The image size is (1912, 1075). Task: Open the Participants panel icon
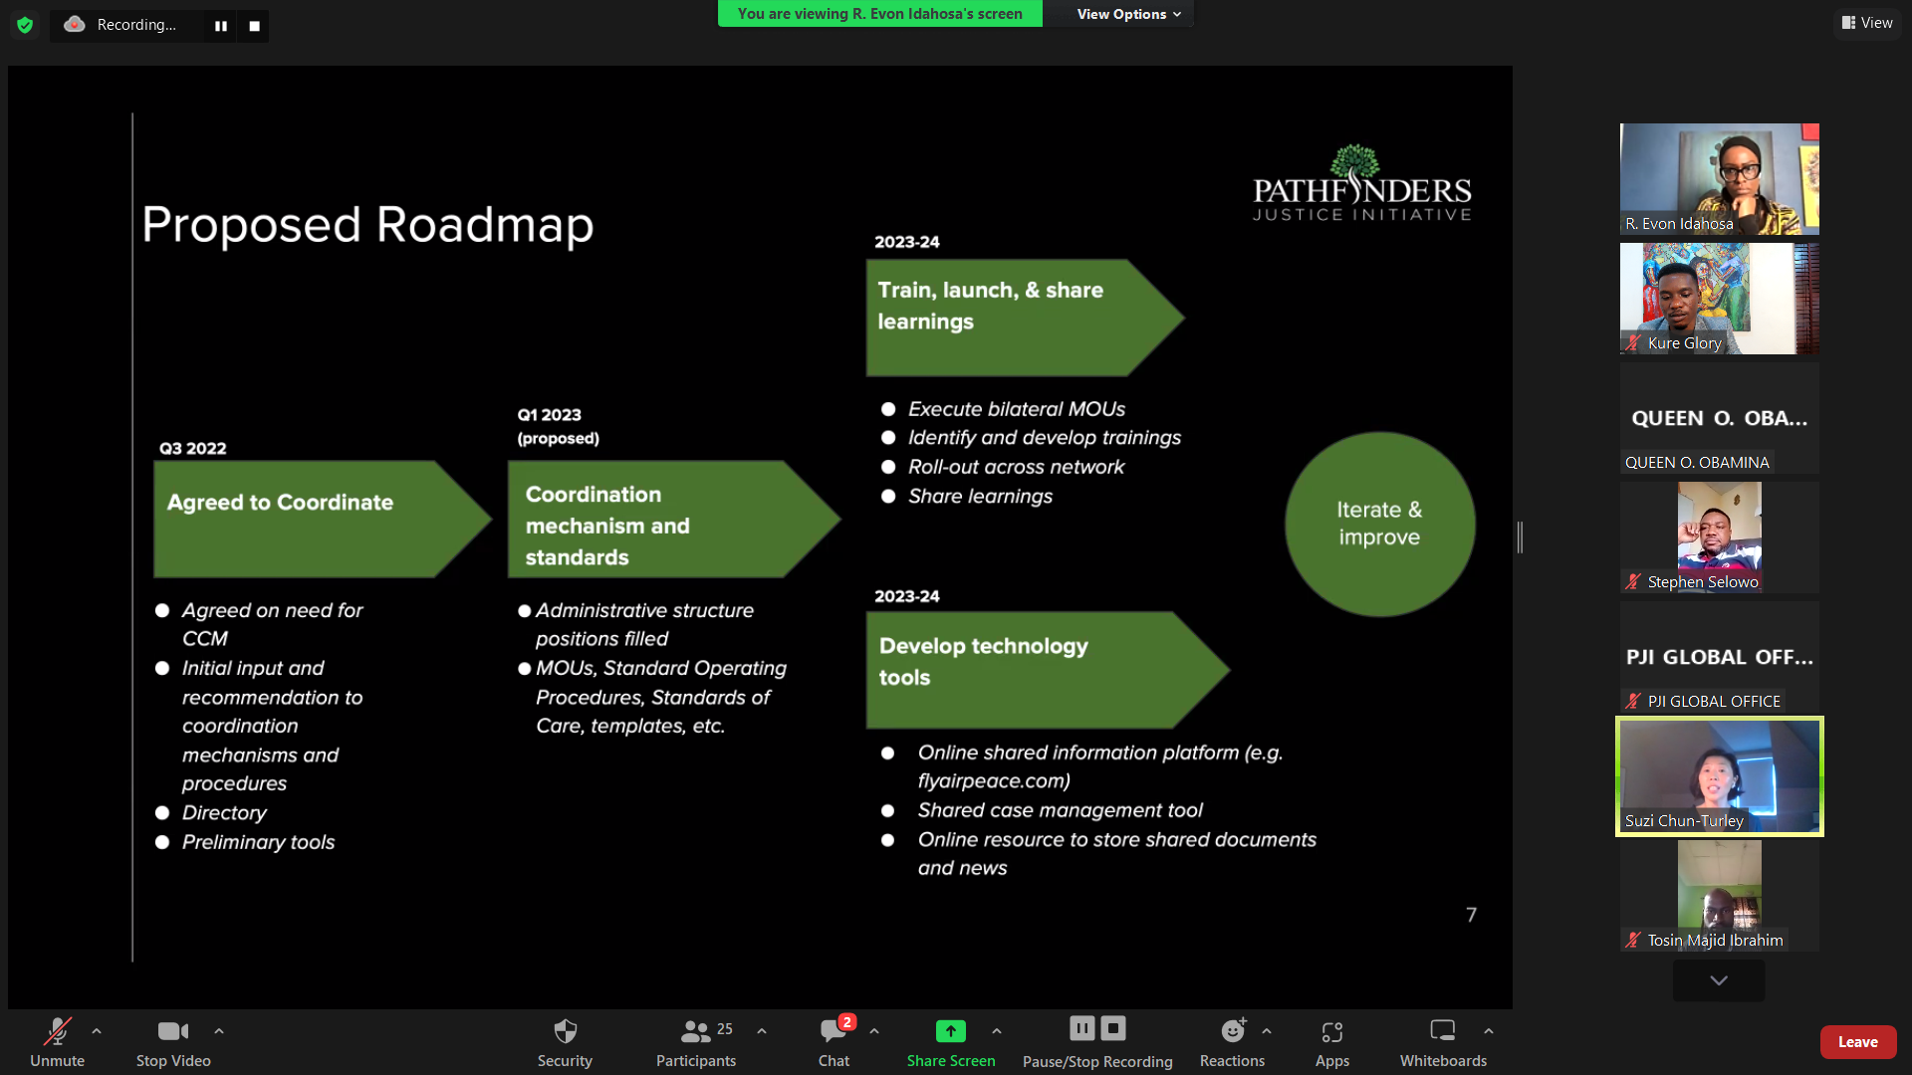(695, 1031)
